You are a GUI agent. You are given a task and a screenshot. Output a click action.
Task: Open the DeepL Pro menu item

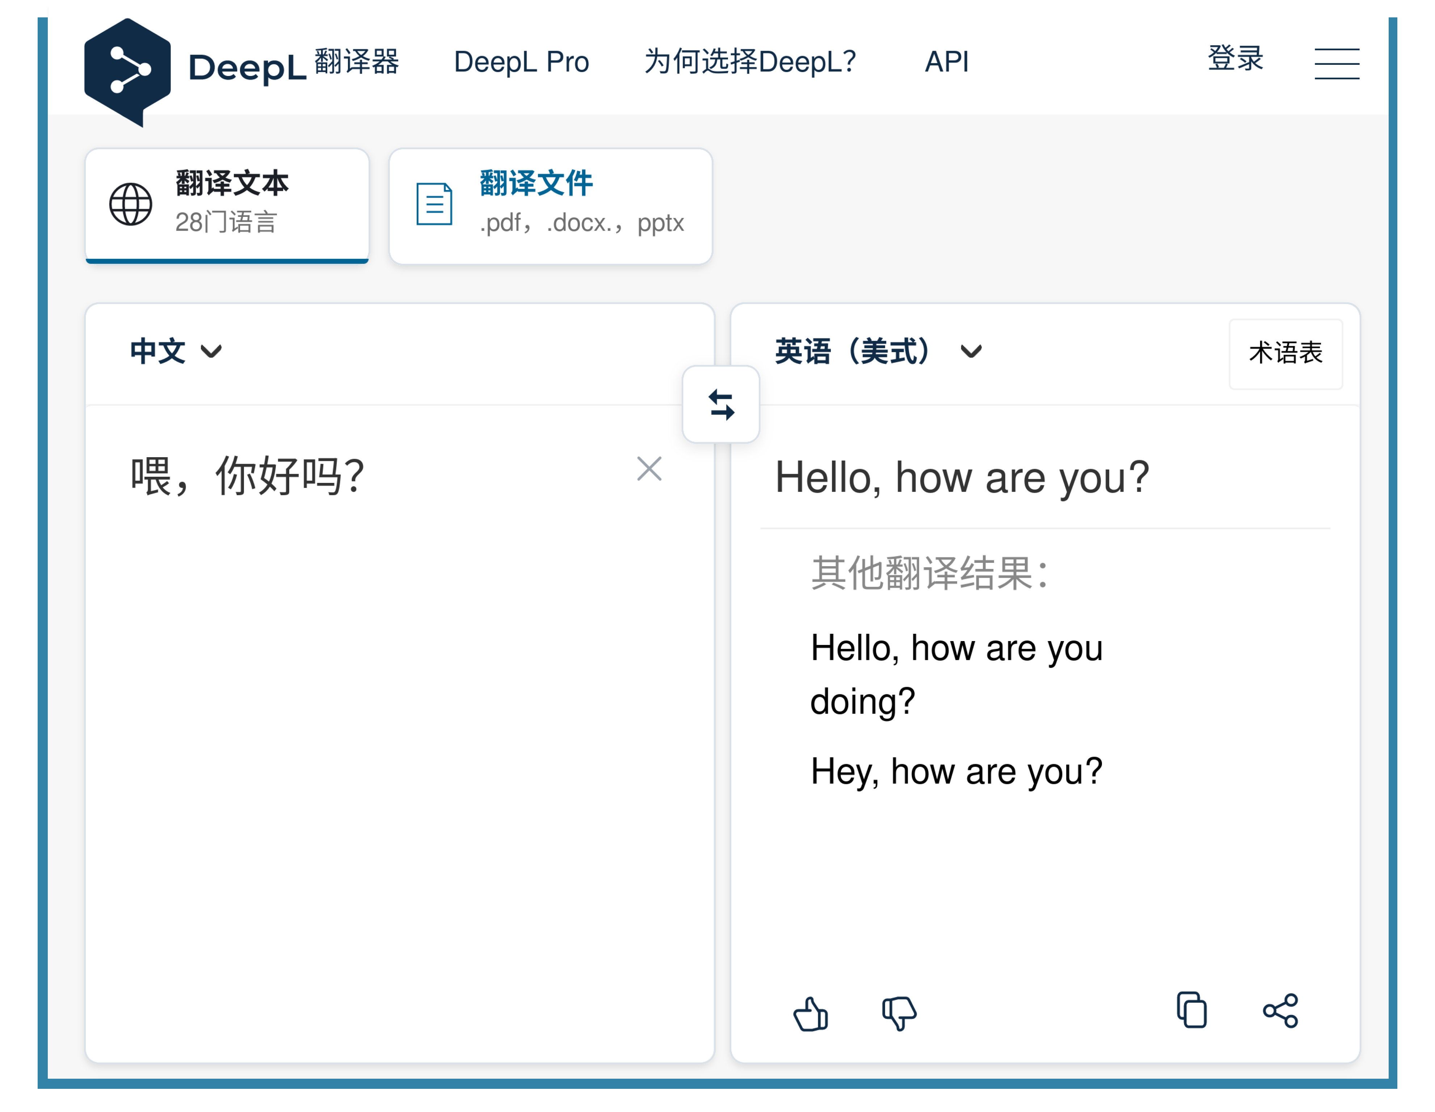521,62
